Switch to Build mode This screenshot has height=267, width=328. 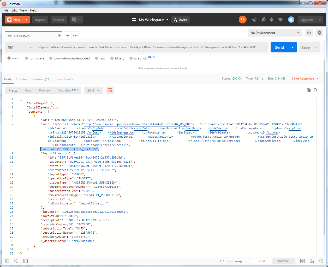click(261, 261)
